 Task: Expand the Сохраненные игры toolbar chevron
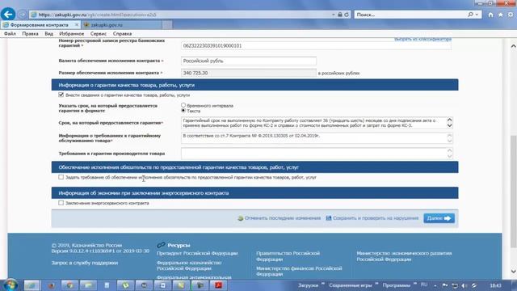click(376, 284)
